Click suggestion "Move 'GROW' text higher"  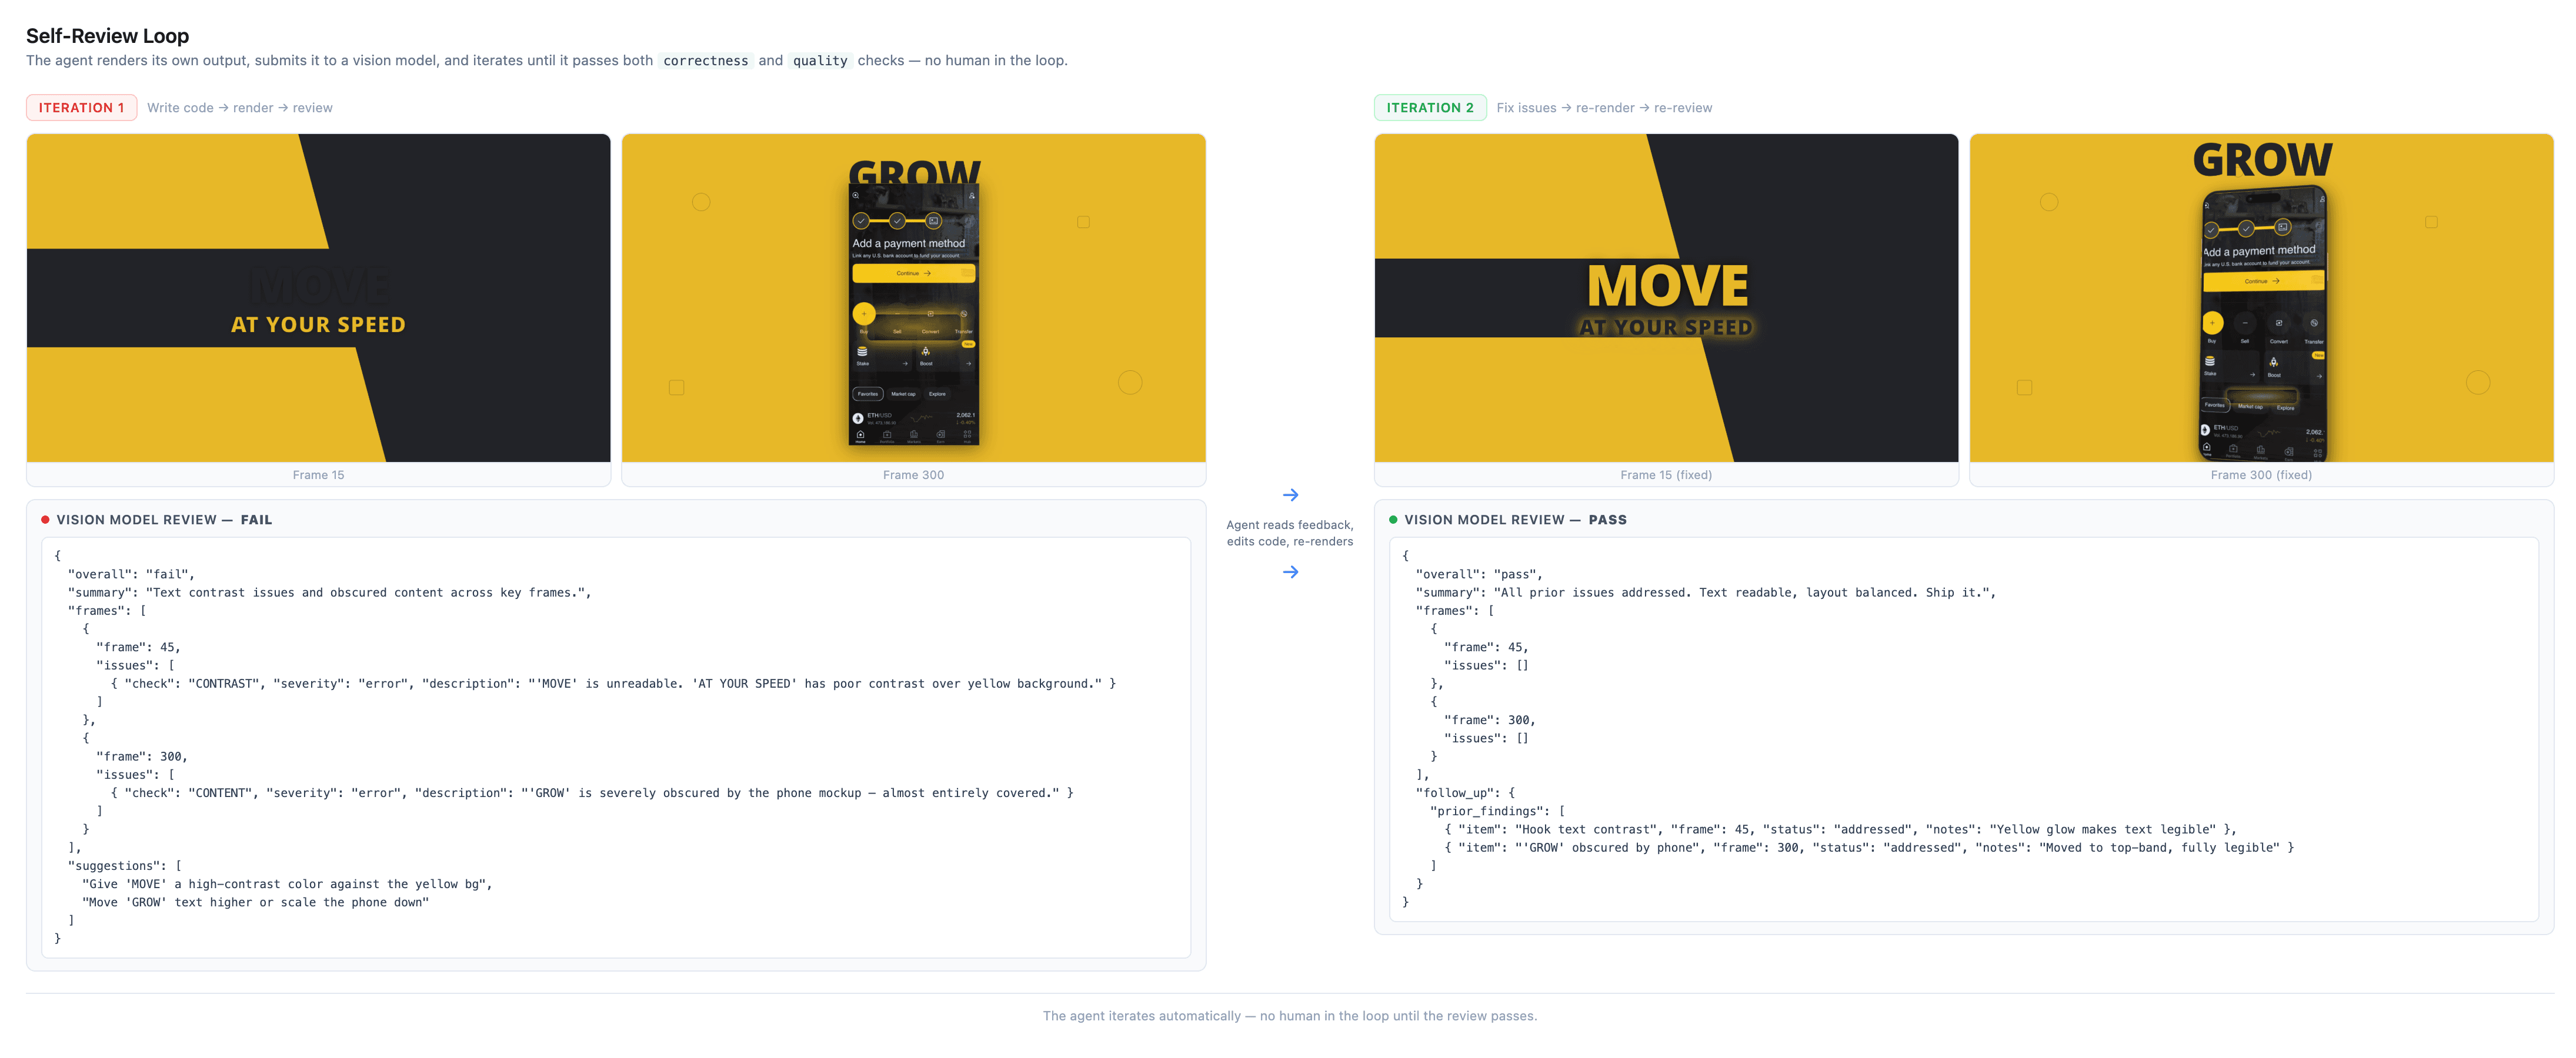255,902
